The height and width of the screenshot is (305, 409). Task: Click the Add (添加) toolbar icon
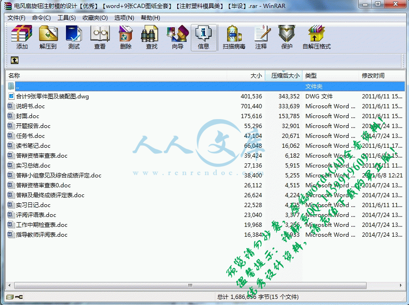click(22, 37)
